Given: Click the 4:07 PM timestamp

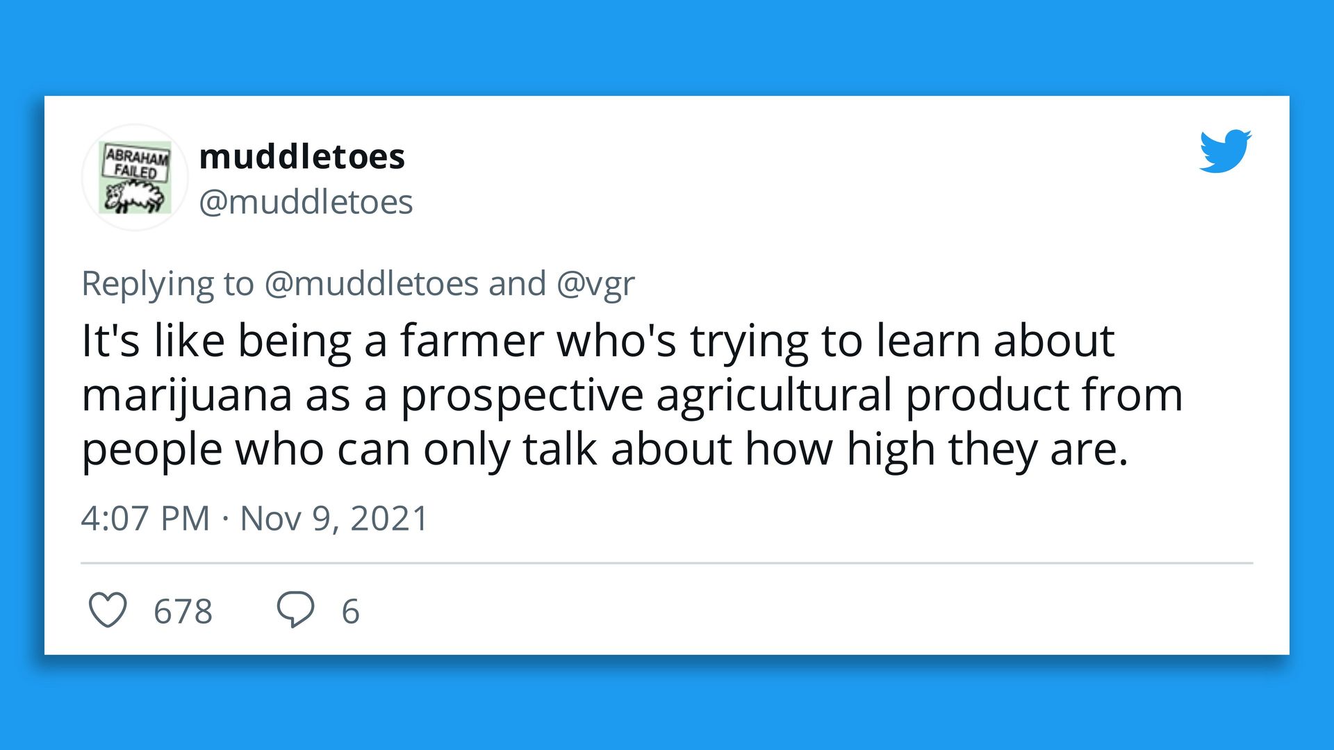Looking at the screenshot, I should [x=145, y=518].
